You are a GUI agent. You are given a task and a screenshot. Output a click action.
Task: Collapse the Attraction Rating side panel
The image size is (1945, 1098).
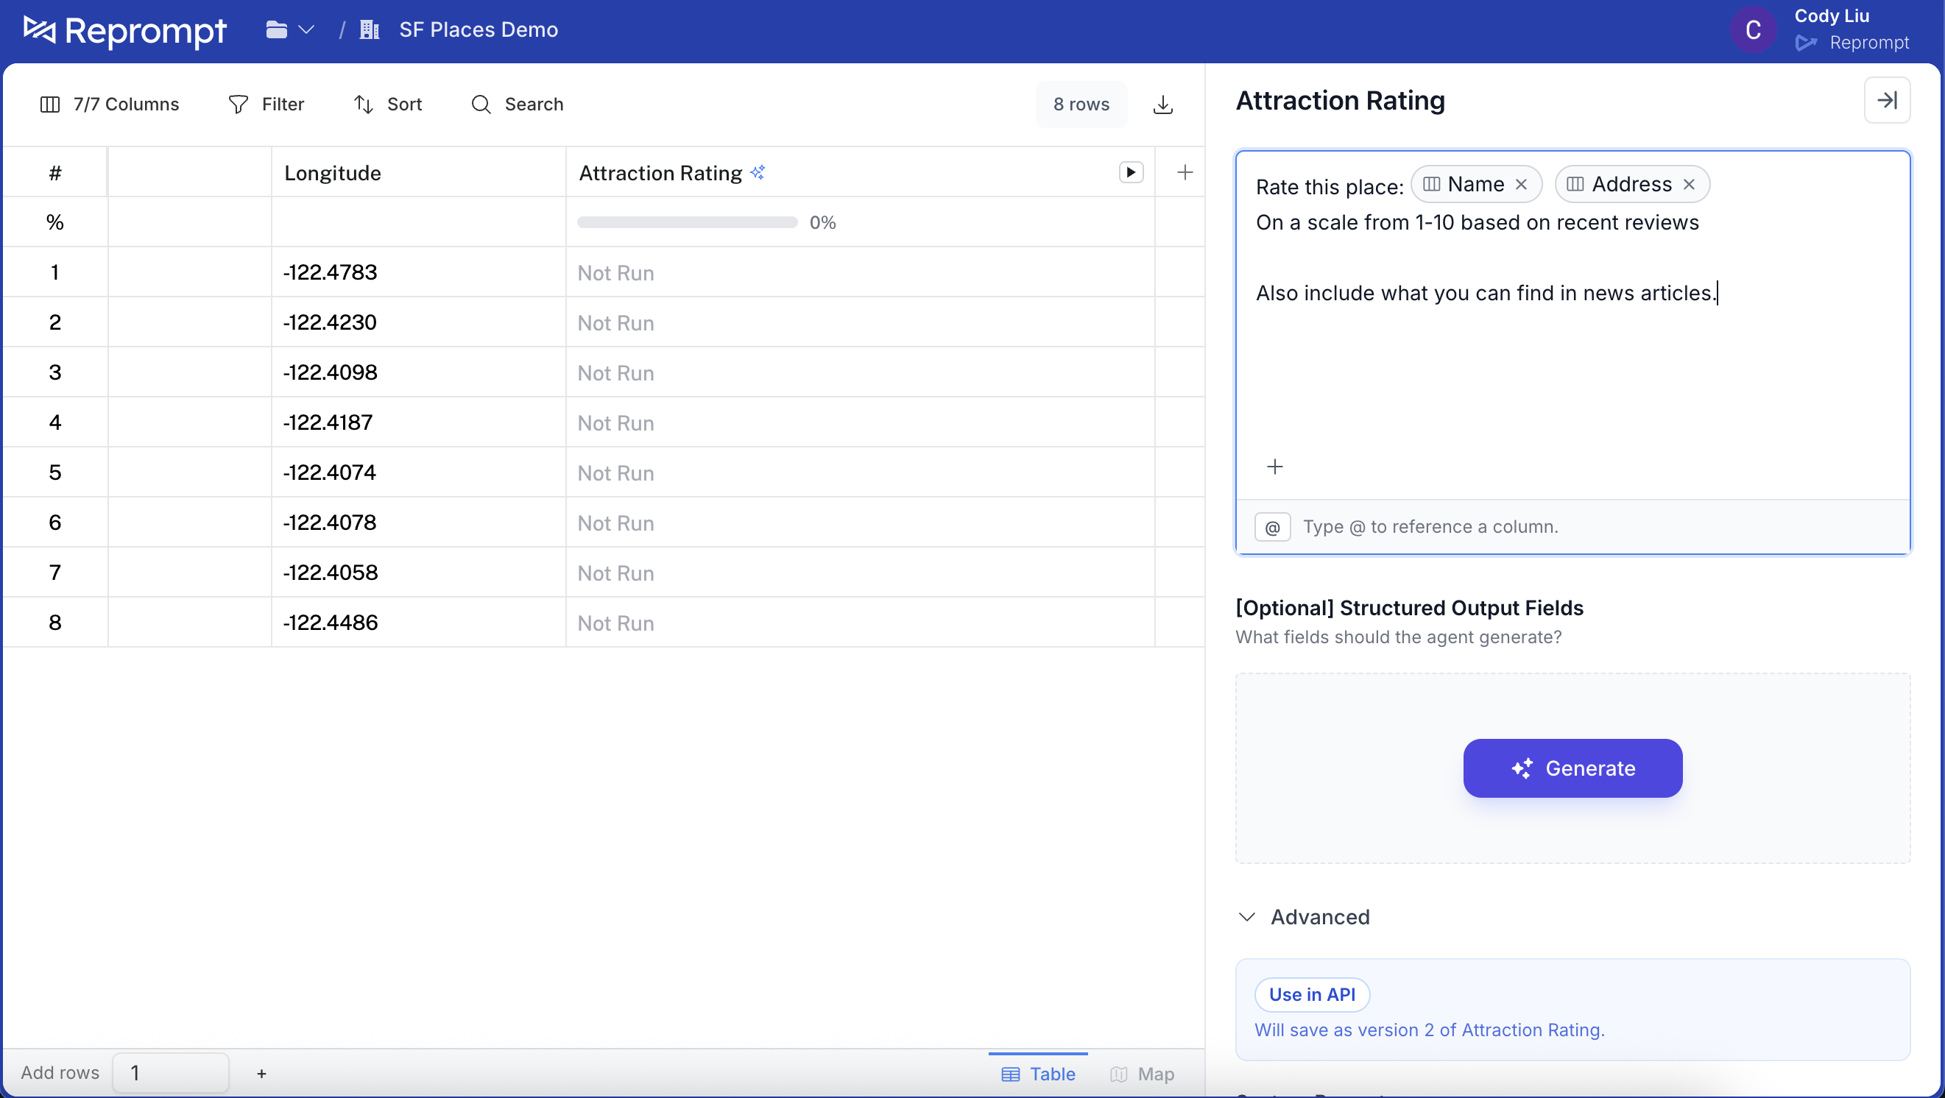click(1886, 99)
